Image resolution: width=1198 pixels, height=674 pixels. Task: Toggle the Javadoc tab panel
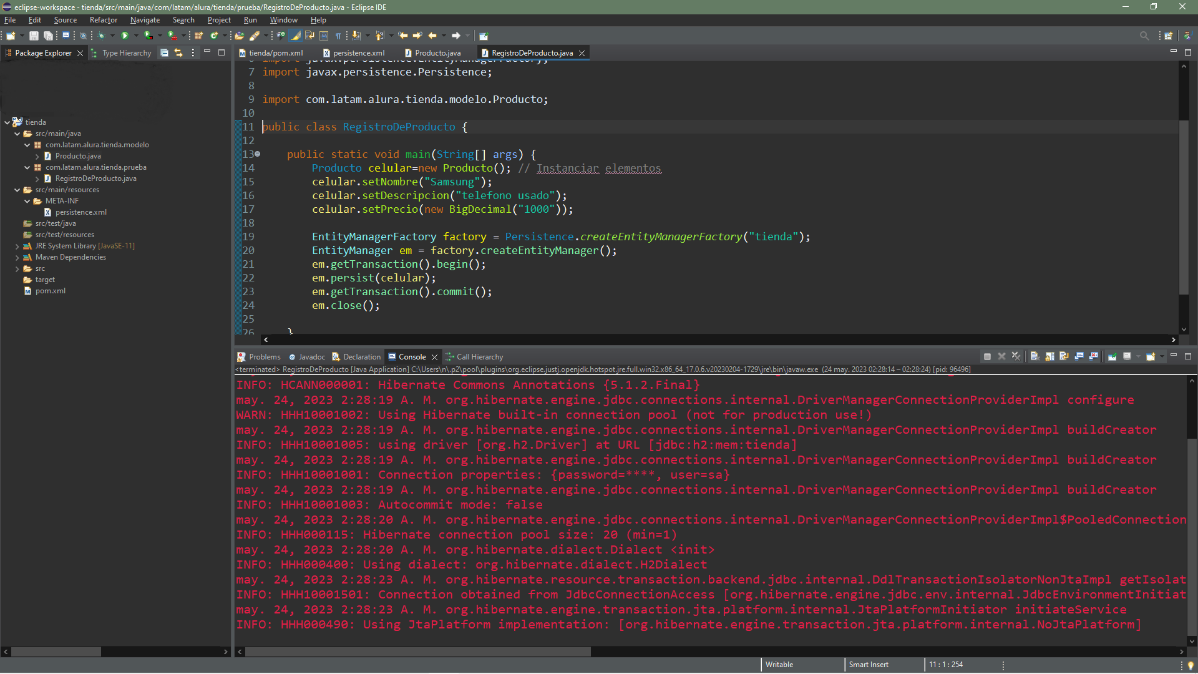[x=311, y=356]
